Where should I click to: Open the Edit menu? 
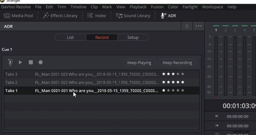[x=49, y=7]
